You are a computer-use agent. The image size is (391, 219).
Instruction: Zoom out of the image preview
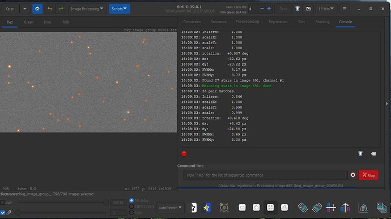pos(242,207)
